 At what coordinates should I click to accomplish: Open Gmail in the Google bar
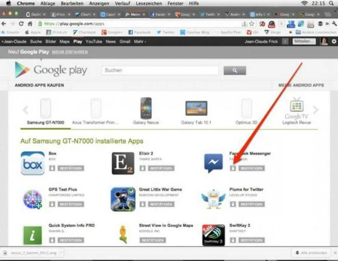tap(125, 41)
